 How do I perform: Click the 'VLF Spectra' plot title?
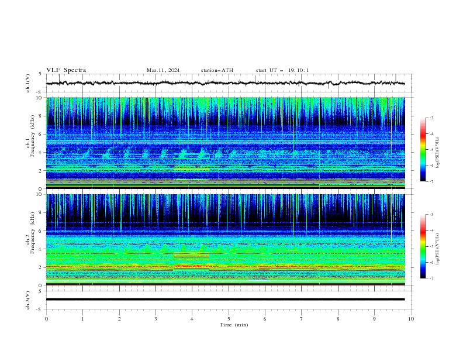click(66, 70)
